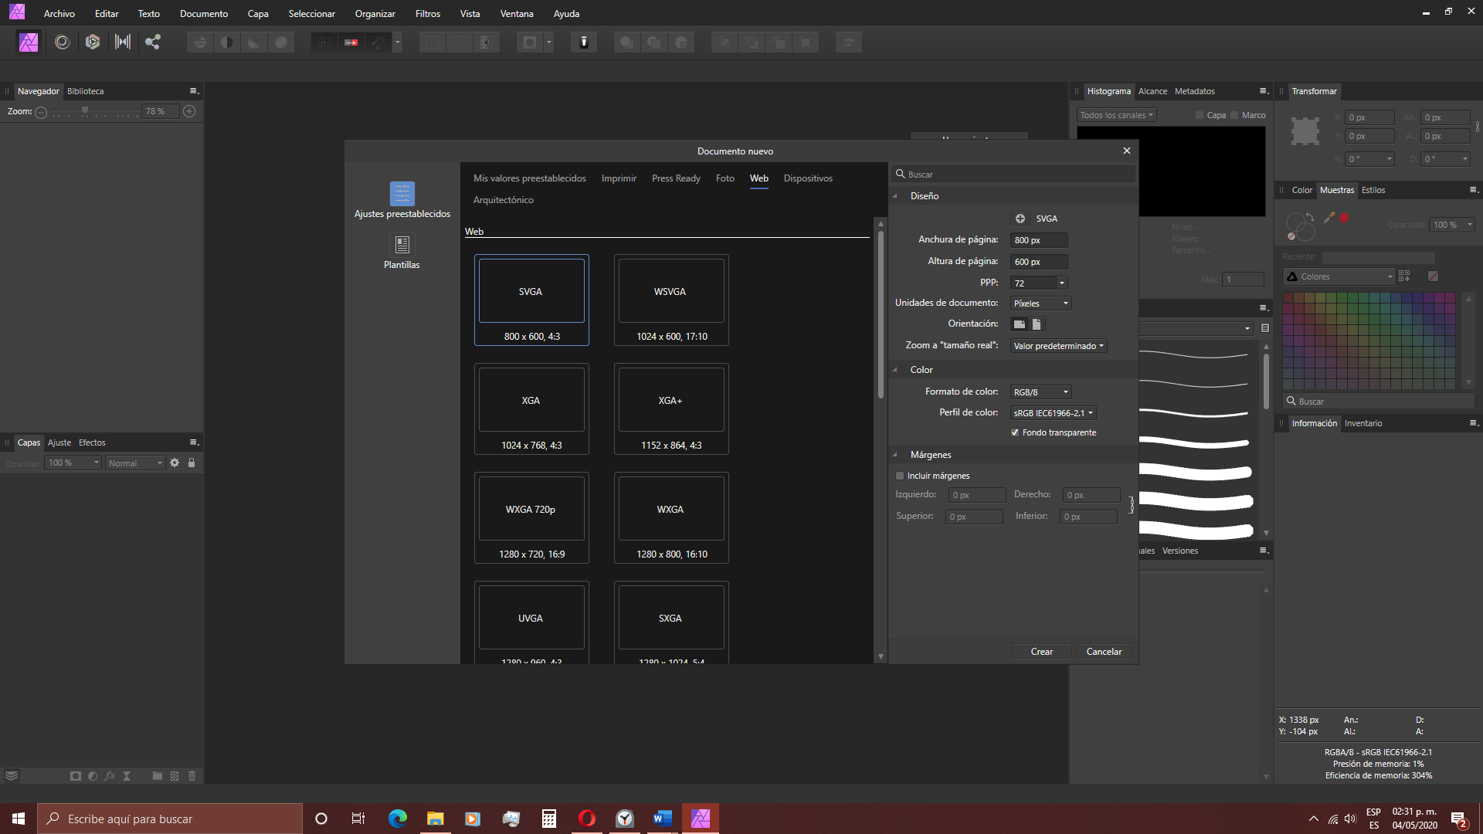The width and height of the screenshot is (1483, 834).
Task: Enable Incluir márgenes checkbox
Action: (900, 476)
